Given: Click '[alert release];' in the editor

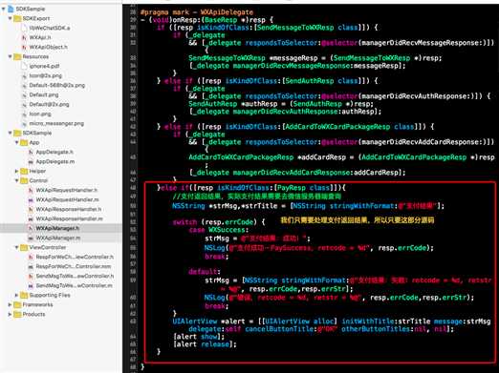Looking at the screenshot, I should click(205, 344).
